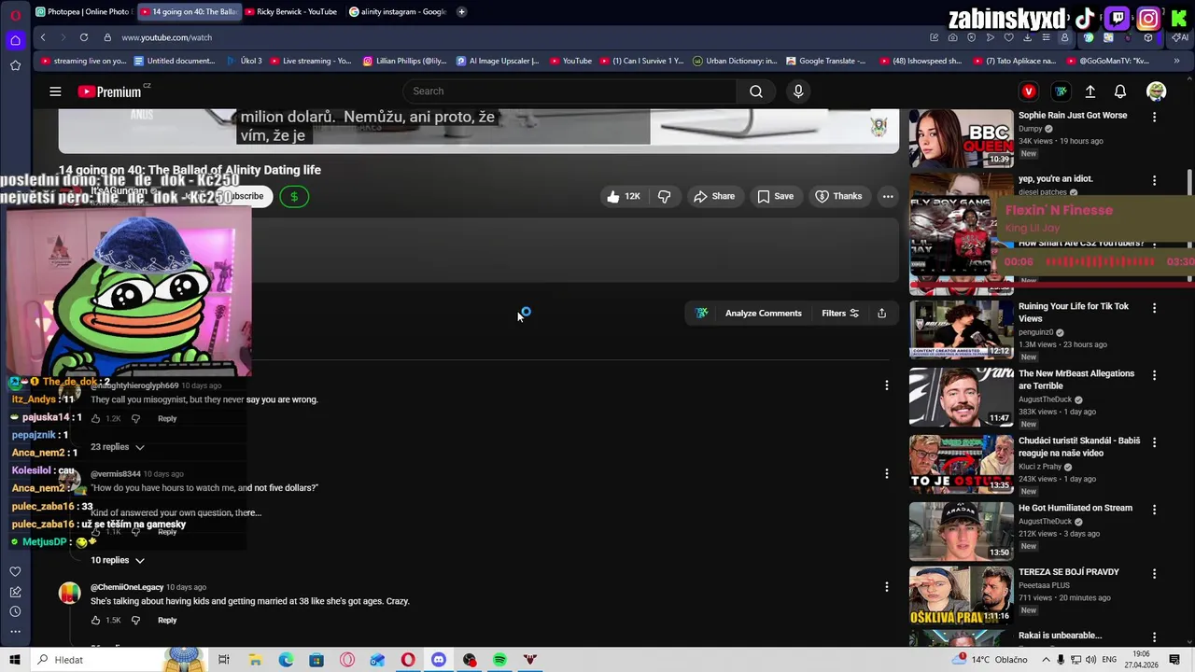This screenshot has height=672, width=1195.
Task: Open Windows notification center icon
Action: pyautogui.click(x=1174, y=660)
